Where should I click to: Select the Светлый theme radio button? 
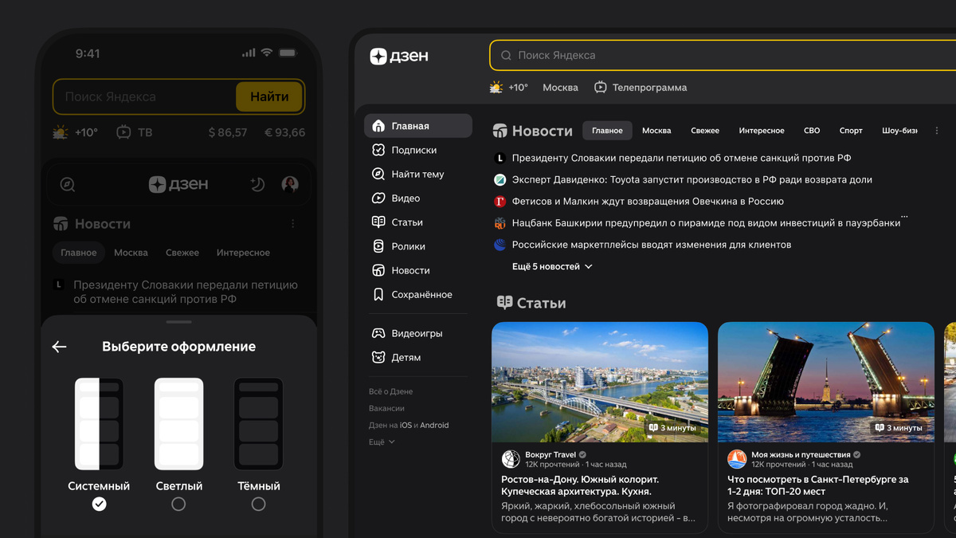178,504
